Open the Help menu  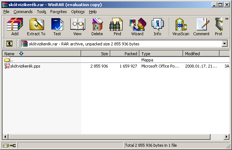click(x=93, y=12)
